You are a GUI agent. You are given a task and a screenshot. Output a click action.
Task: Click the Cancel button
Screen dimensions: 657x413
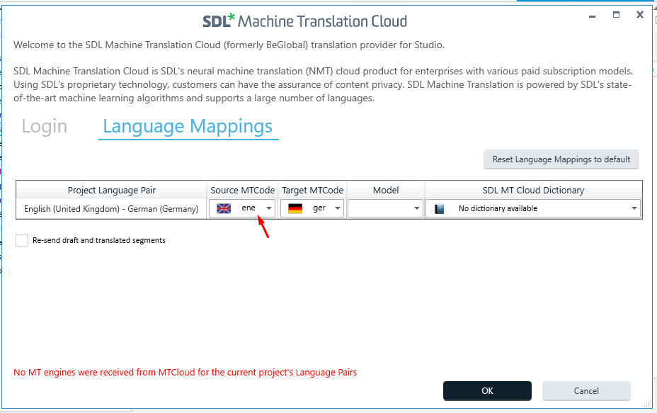click(586, 391)
